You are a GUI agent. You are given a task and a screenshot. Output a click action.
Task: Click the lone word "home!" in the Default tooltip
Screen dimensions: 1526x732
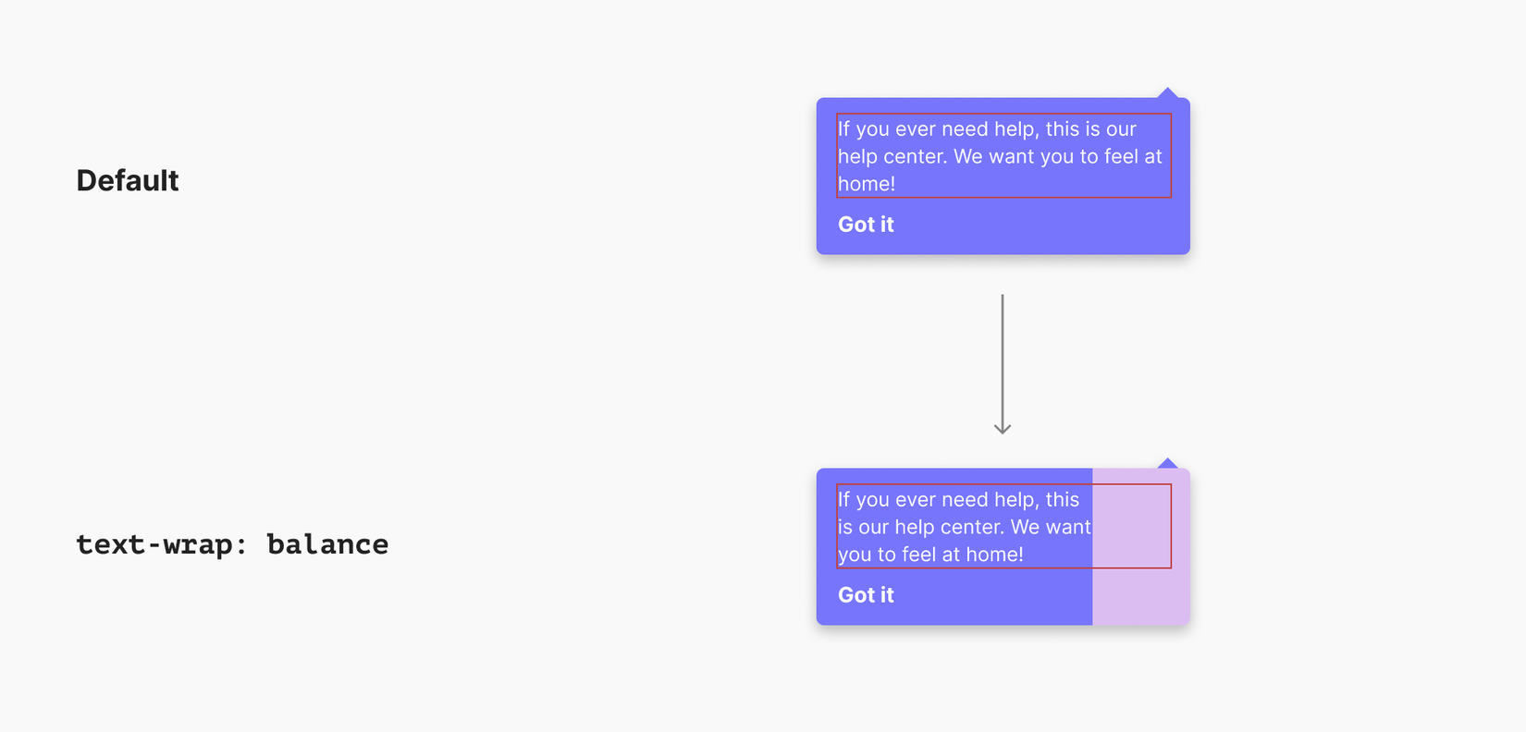point(867,184)
